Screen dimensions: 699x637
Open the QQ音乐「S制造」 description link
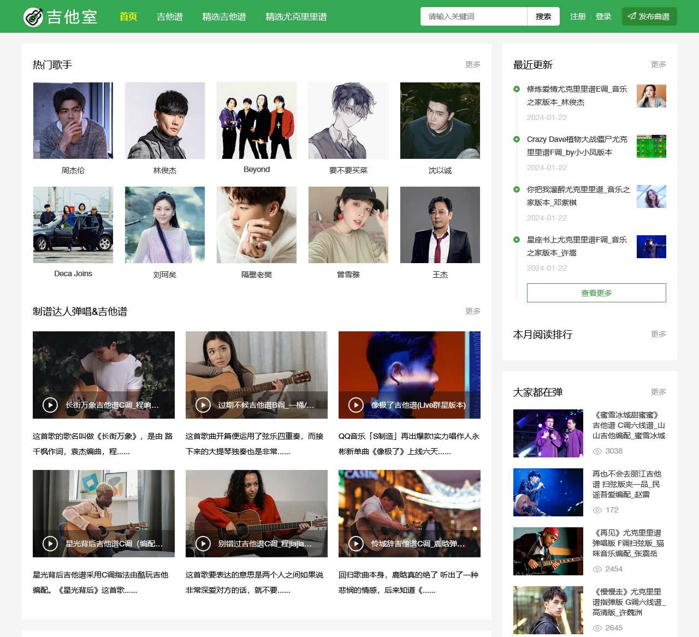point(409,444)
